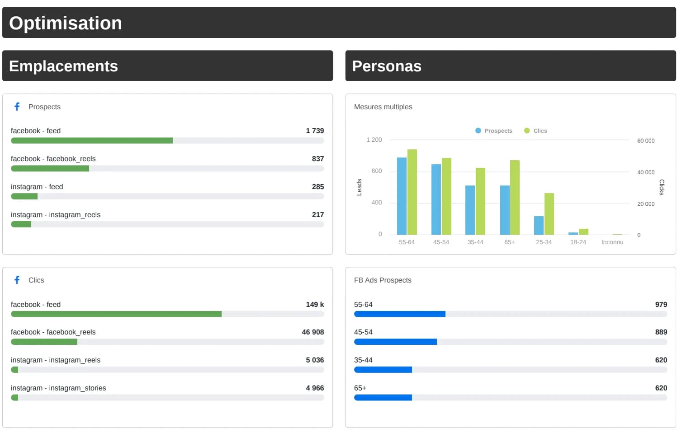Click the green bar for facebook feed prospects
This screenshot has height=436, width=682.
tap(92, 141)
